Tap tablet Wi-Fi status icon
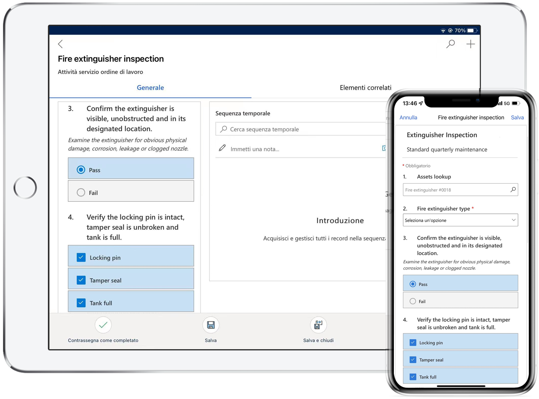The height and width of the screenshot is (399, 539). click(443, 31)
